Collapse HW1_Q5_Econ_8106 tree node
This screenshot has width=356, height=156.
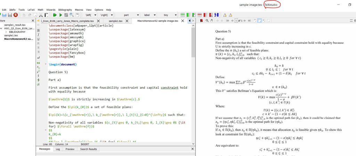point(2,28)
